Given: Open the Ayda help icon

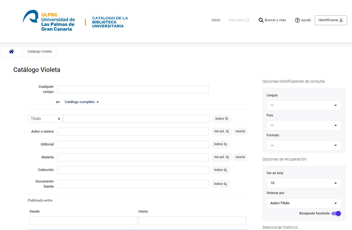Looking at the screenshot, I should coord(297,20).
